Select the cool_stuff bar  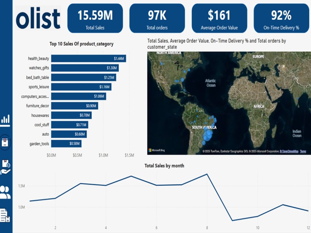[x=70, y=125]
